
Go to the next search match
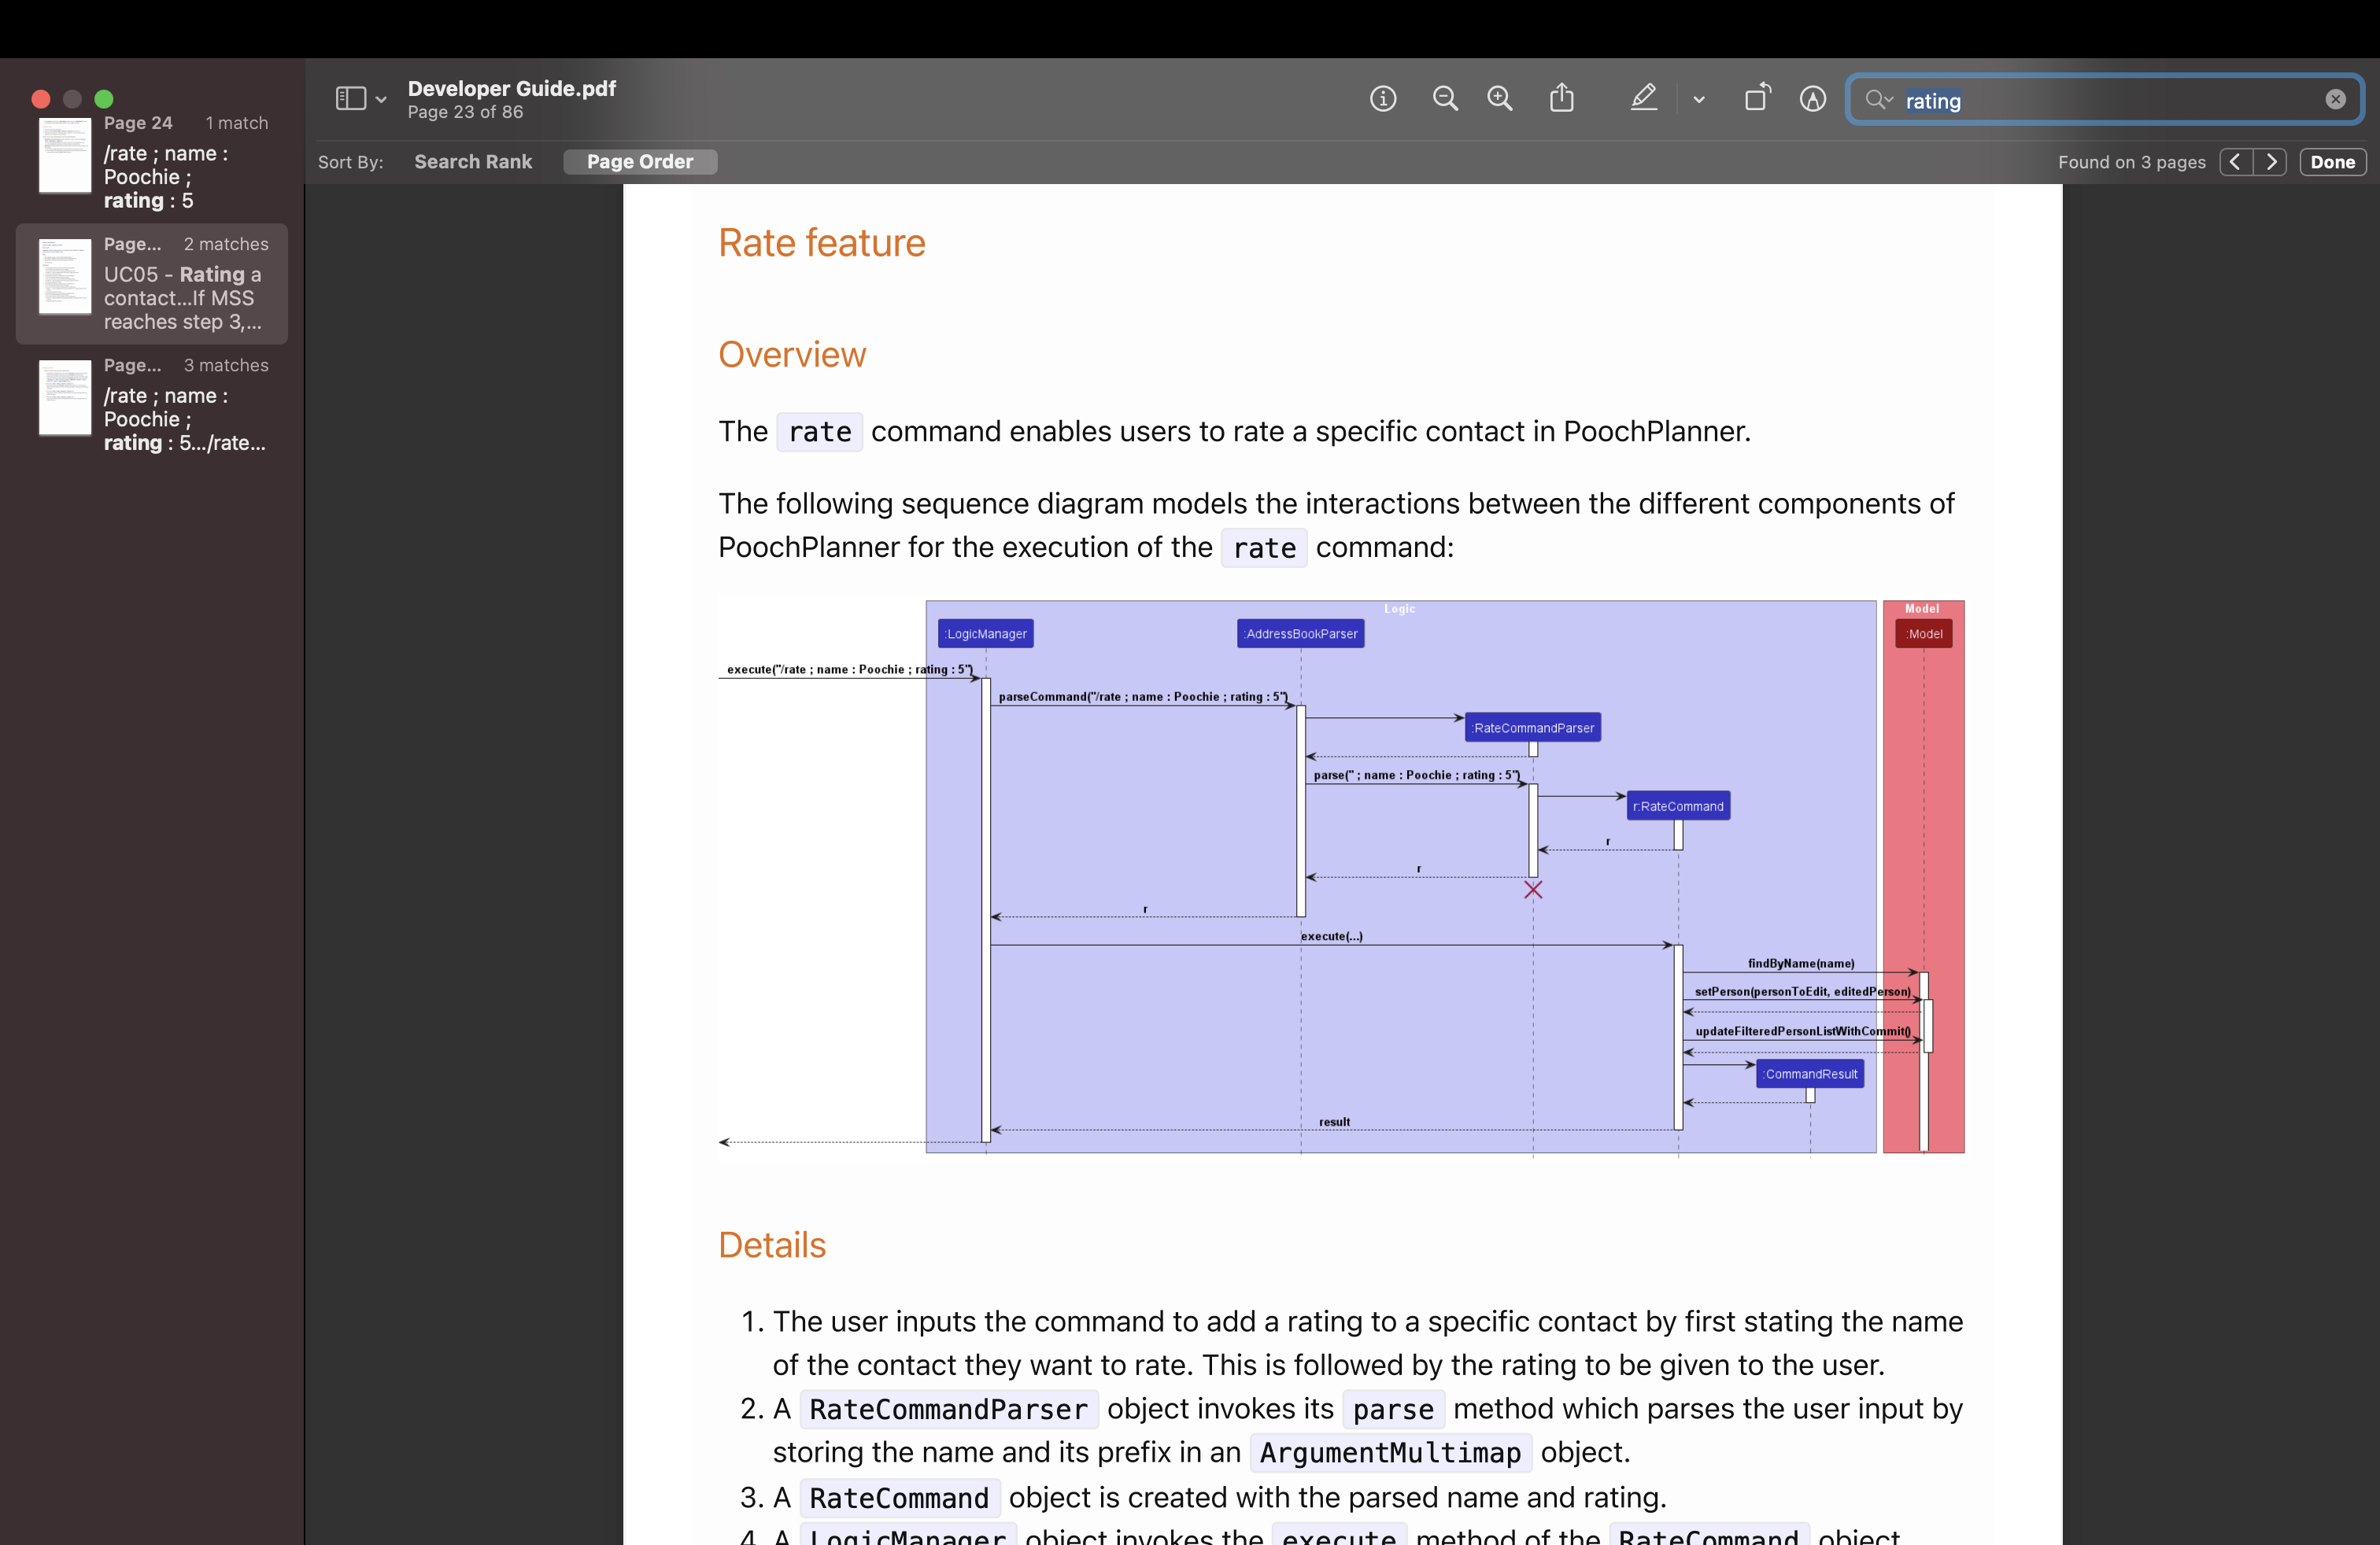2271,162
